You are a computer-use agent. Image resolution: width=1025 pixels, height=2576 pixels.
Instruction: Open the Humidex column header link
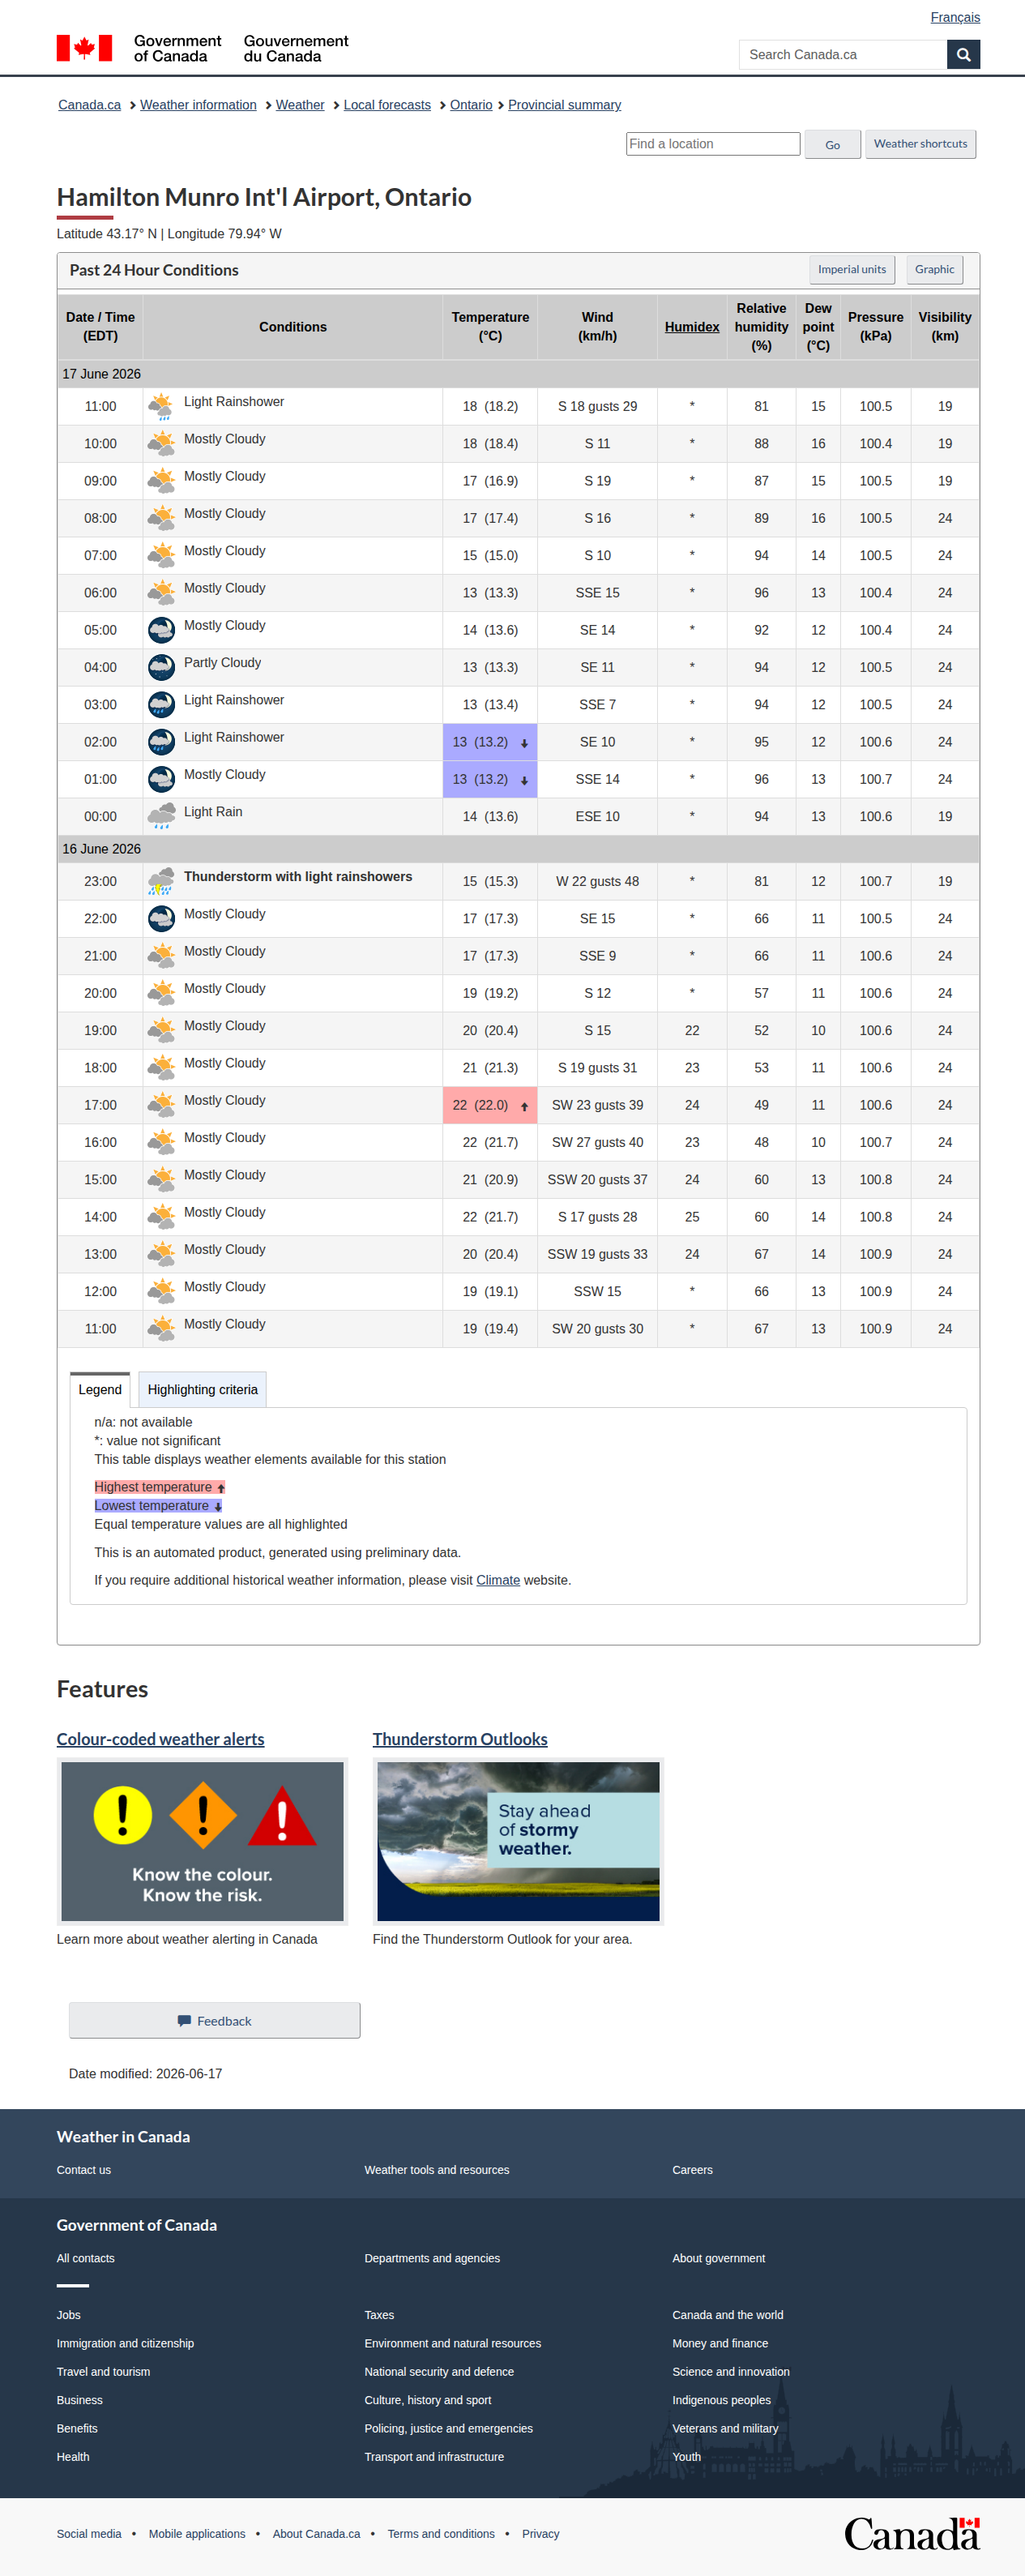click(692, 327)
